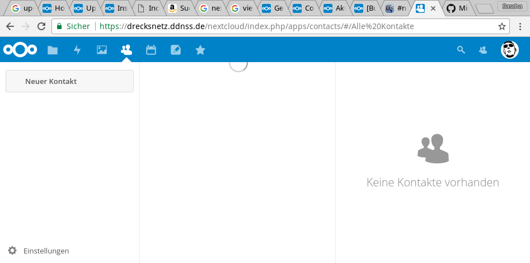
Task: Bookmark this page with the star
Action: pyautogui.click(x=502, y=26)
